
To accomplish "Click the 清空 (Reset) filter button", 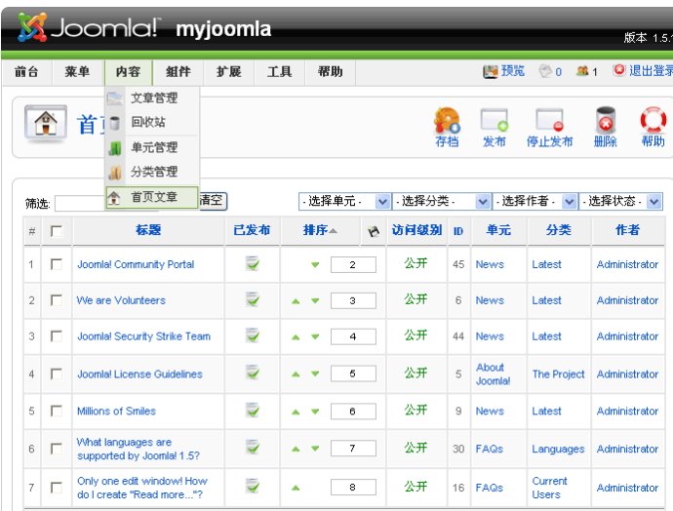I will 212,200.
